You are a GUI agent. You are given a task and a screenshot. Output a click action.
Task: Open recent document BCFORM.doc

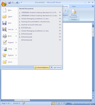point(38,28)
